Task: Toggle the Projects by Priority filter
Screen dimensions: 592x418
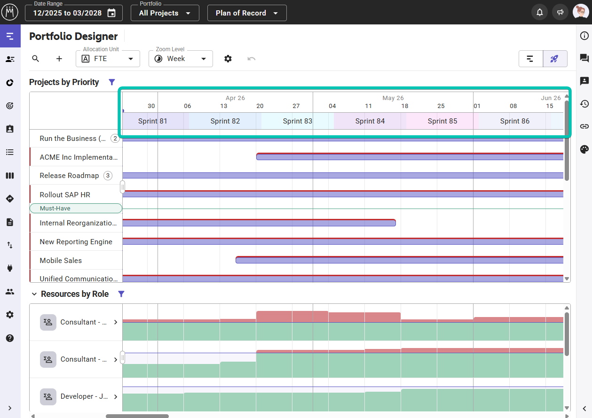Action: [x=111, y=82]
